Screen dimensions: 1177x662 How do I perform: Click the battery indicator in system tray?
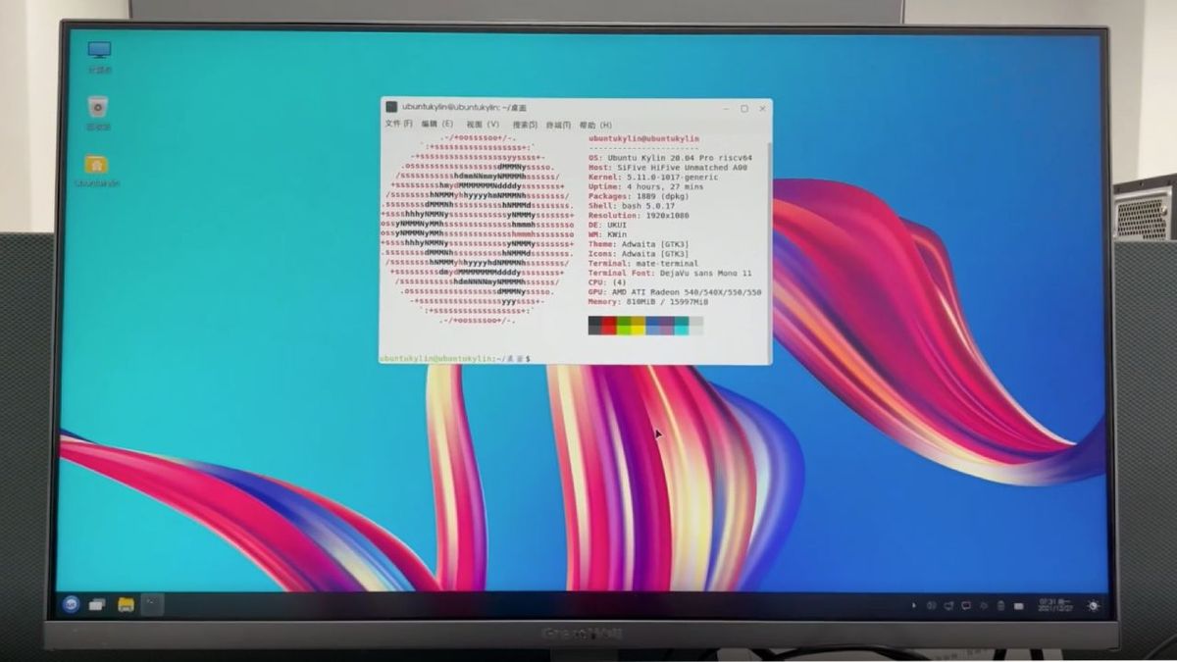1000,606
